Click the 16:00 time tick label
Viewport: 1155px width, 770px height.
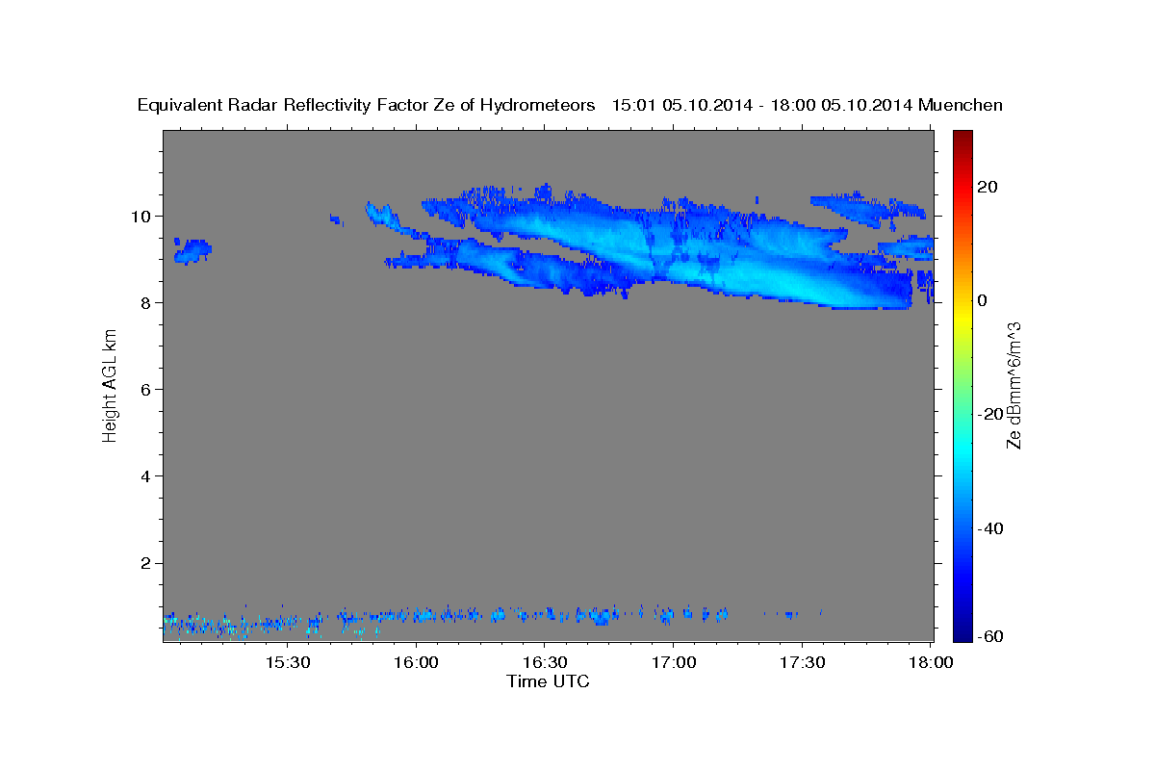pos(416,663)
